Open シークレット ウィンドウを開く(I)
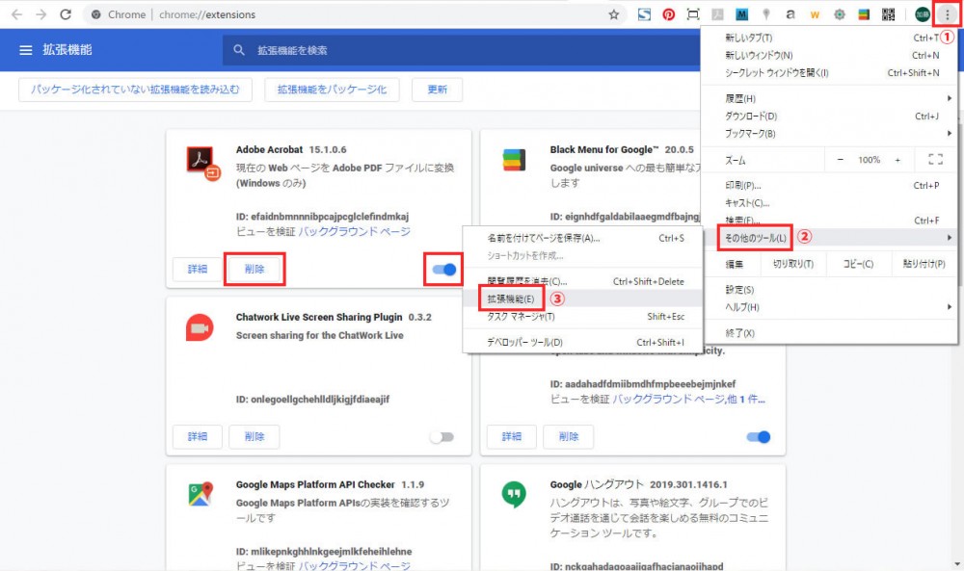Screen dimensions: 964x571 coord(829,72)
